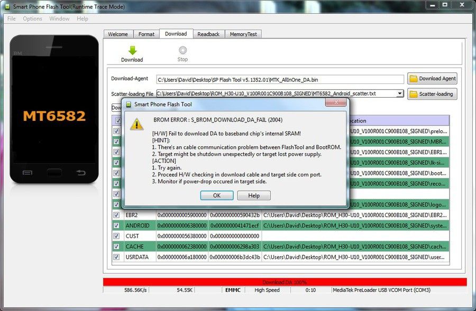Click the MT6582 phone image
476x311 pixels.
(x=54, y=109)
